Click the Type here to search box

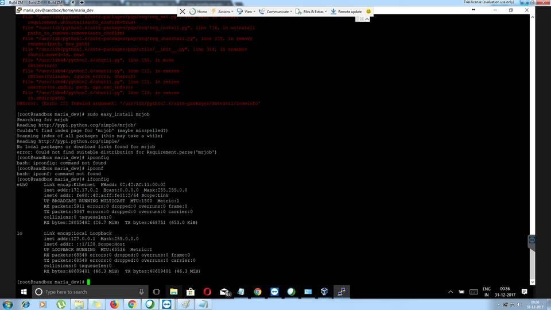[90, 292]
